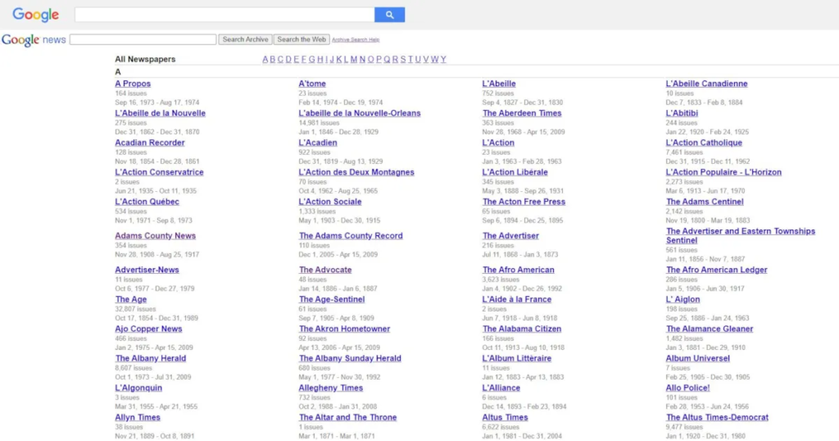Open The Aberdeen Times link

point(522,113)
